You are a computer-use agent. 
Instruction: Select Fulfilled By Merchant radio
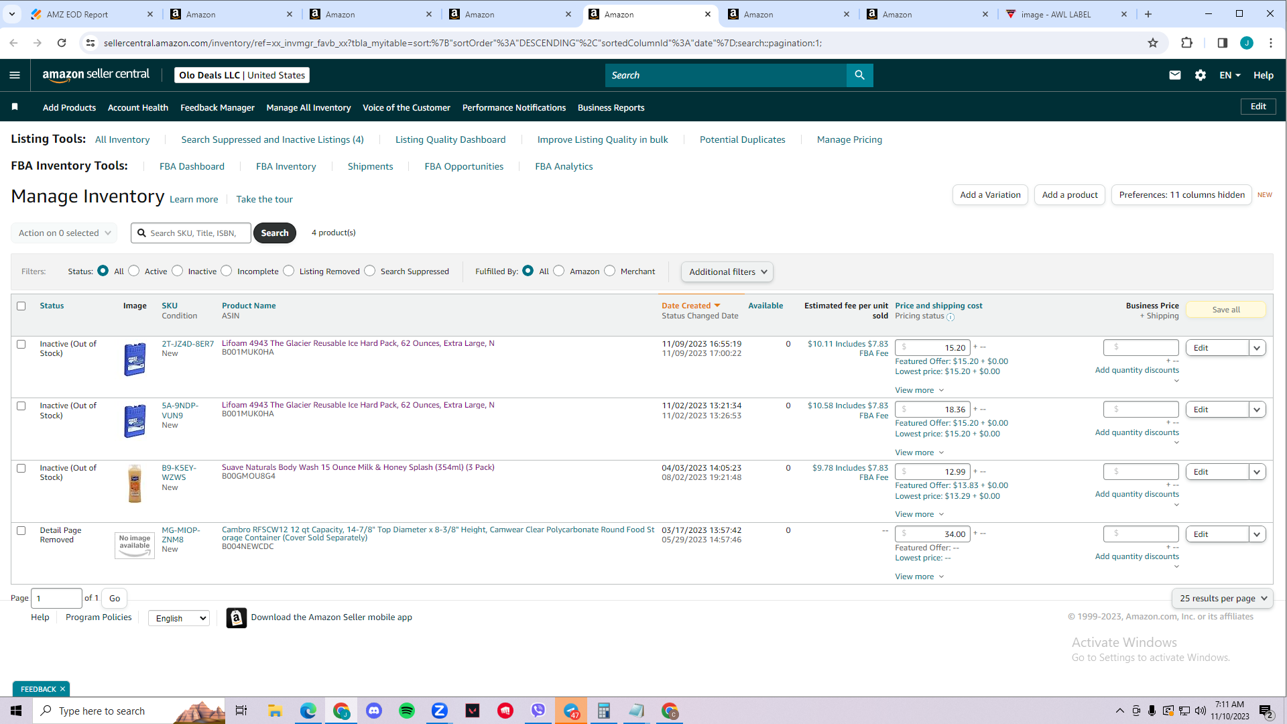pyautogui.click(x=610, y=271)
